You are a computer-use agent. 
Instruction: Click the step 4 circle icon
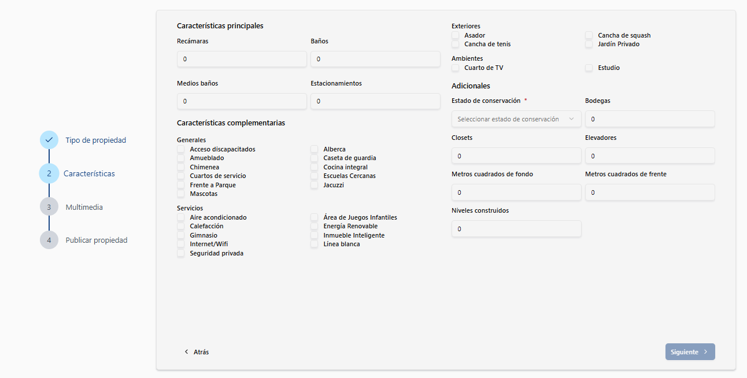(49, 240)
